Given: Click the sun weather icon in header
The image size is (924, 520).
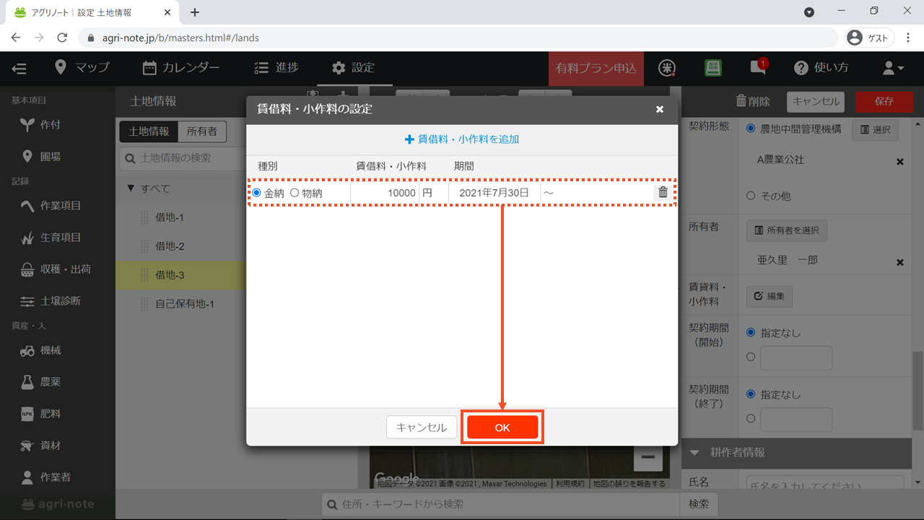Looking at the screenshot, I should (x=667, y=68).
